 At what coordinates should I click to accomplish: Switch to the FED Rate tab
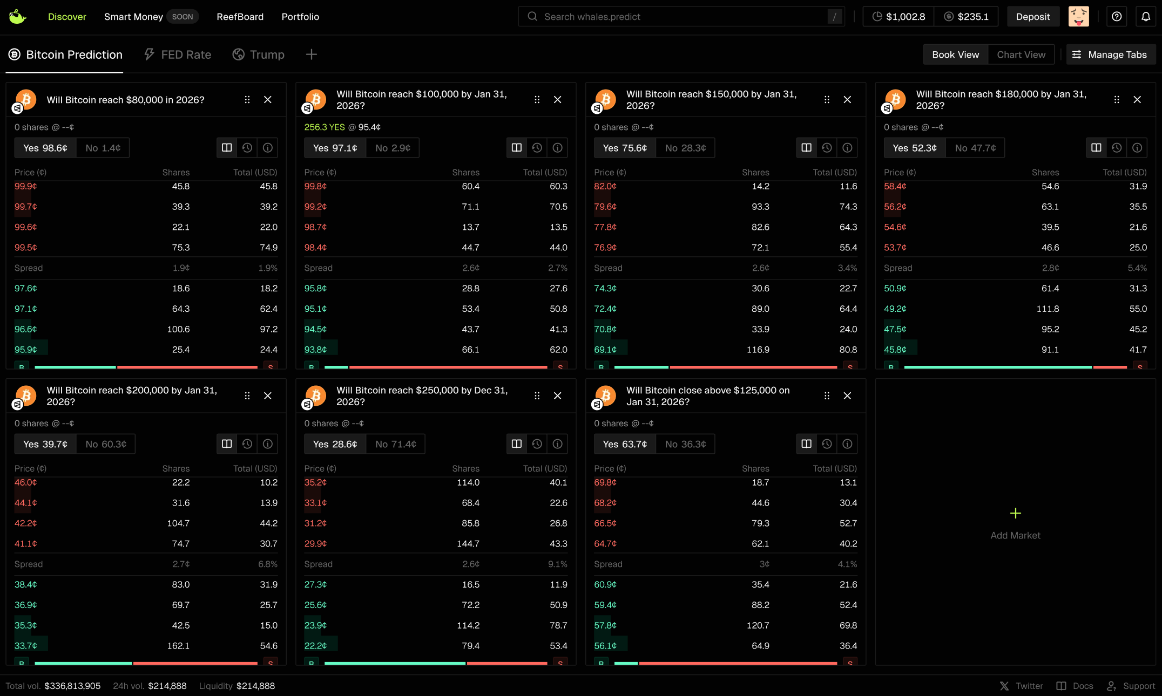(x=177, y=54)
